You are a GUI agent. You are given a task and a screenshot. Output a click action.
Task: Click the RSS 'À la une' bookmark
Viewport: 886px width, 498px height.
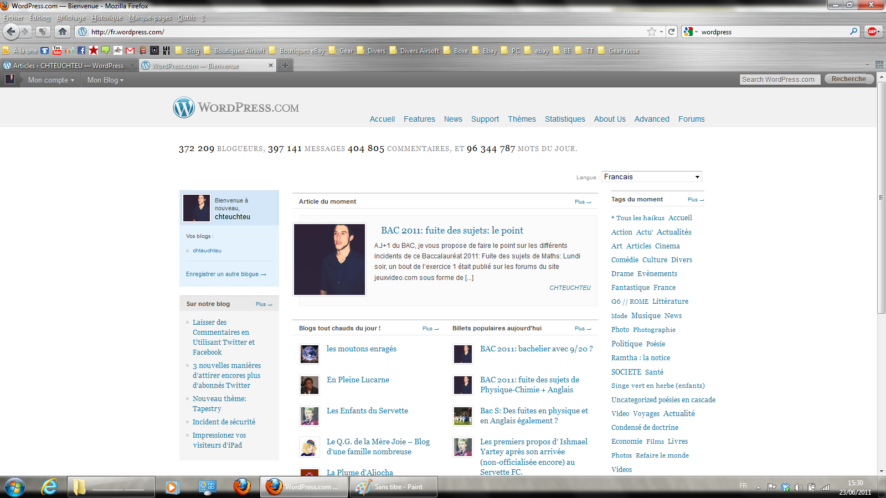point(20,50)
